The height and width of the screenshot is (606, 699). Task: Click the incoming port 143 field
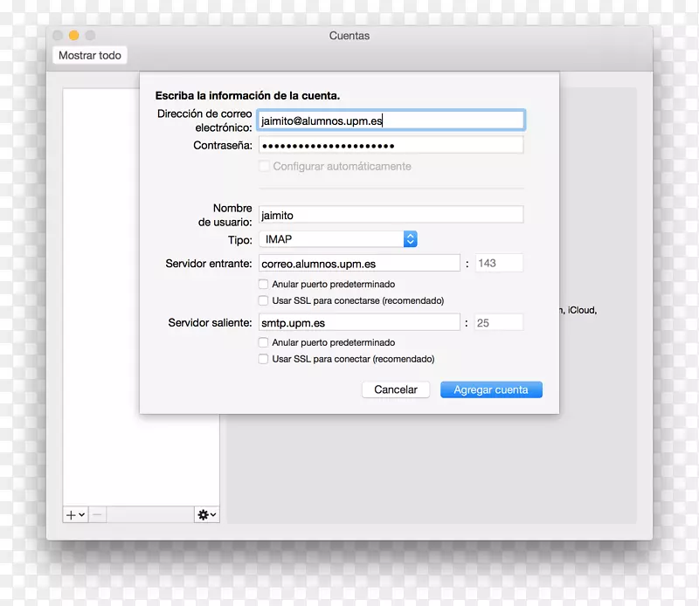[499, 264]
